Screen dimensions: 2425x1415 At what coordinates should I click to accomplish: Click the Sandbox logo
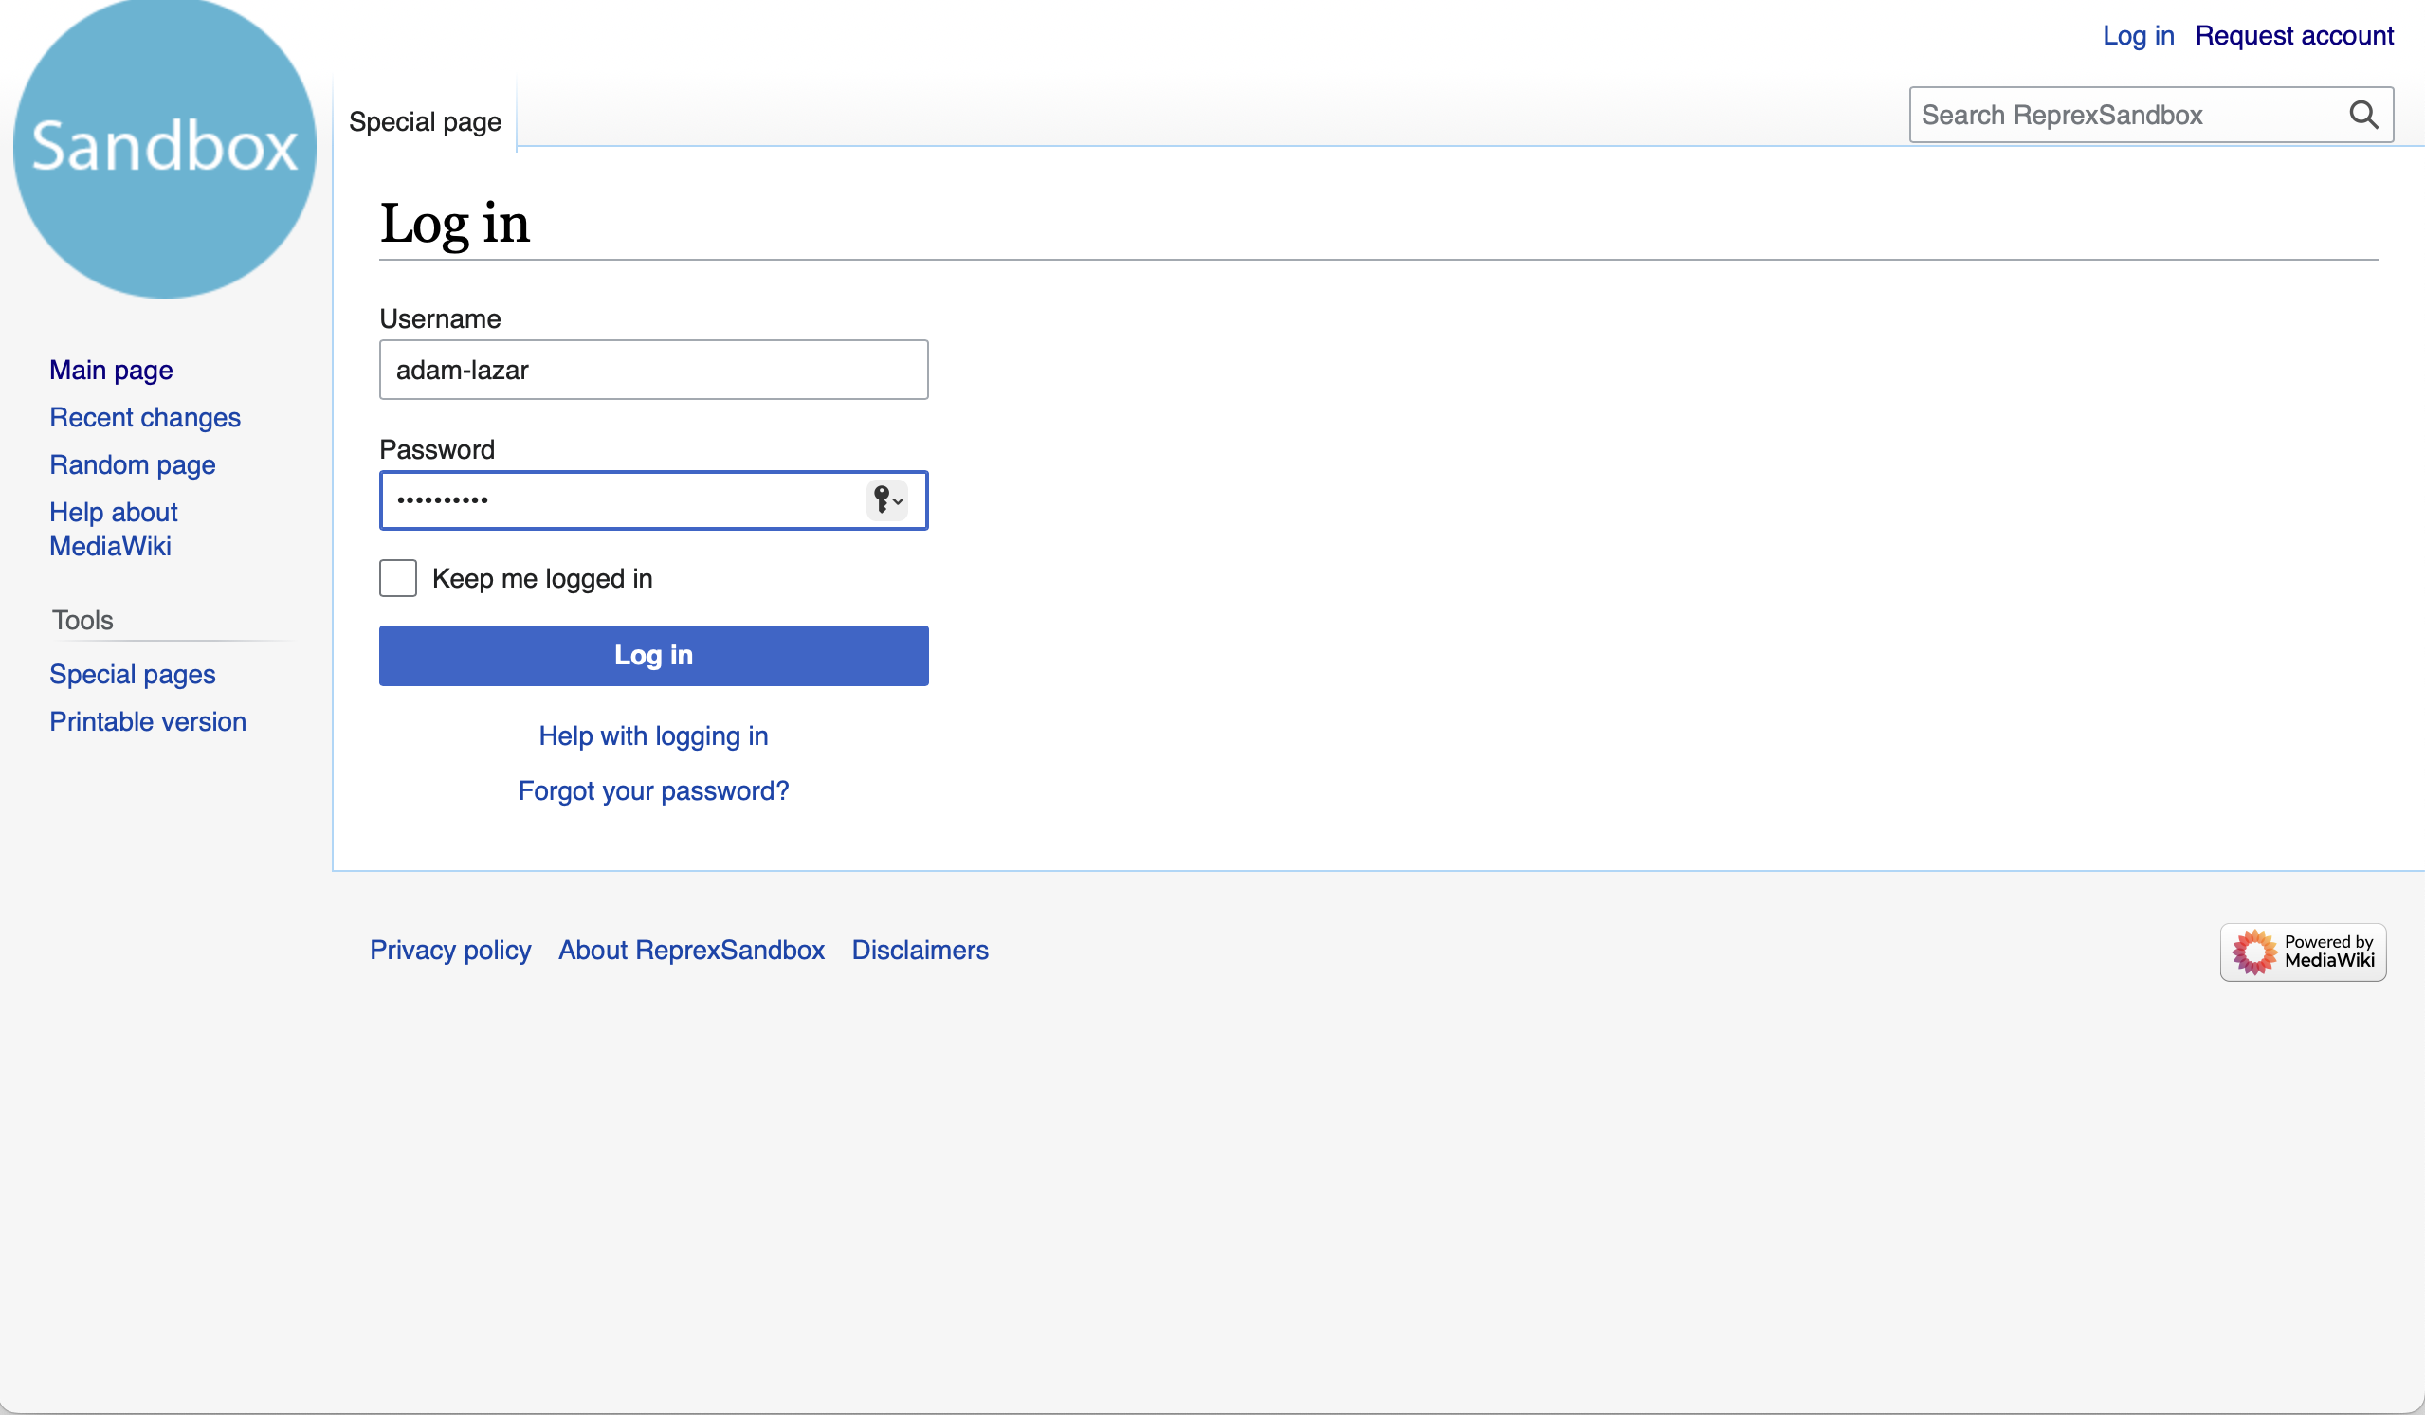[x=165, y=147]
